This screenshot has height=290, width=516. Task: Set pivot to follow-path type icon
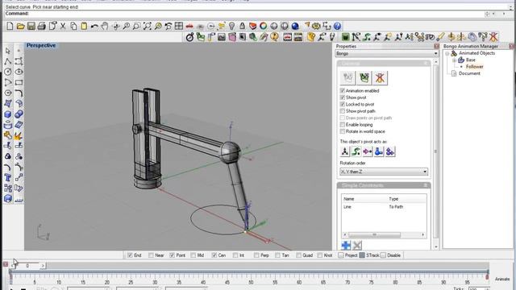pos(356,151)
